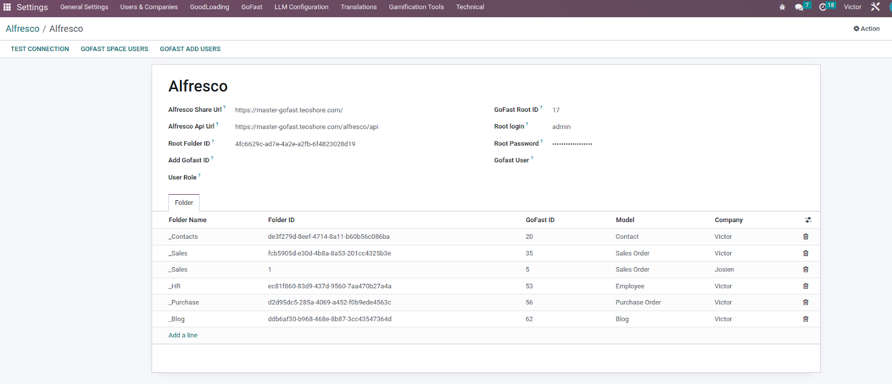Click the Add a line link
892x384 pixels.
click(x=183, y=335)
